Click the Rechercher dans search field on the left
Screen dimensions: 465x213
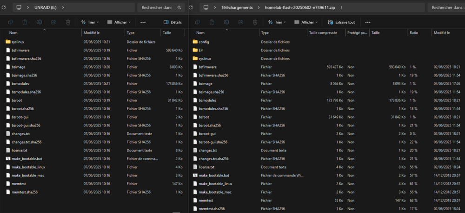[161, 7]
